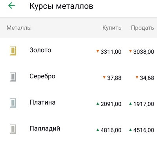Viewport: 157px width, 143px height.
Task: Select palladium buy price 4816,00
Action: [111, 130]
